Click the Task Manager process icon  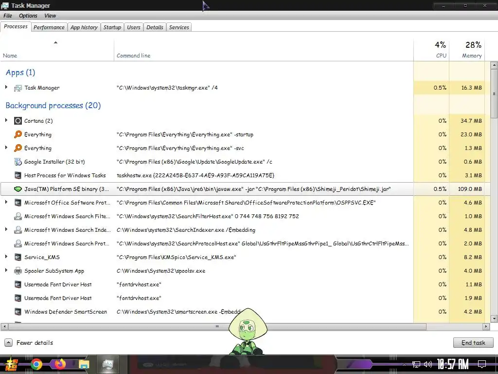(x=18, y=88)
